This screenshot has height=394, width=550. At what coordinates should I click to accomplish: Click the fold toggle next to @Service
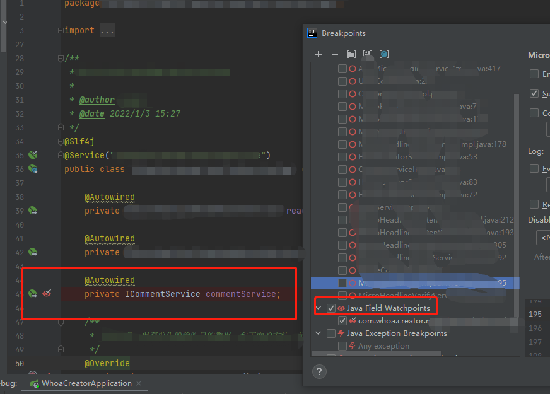tap(61, 155)
